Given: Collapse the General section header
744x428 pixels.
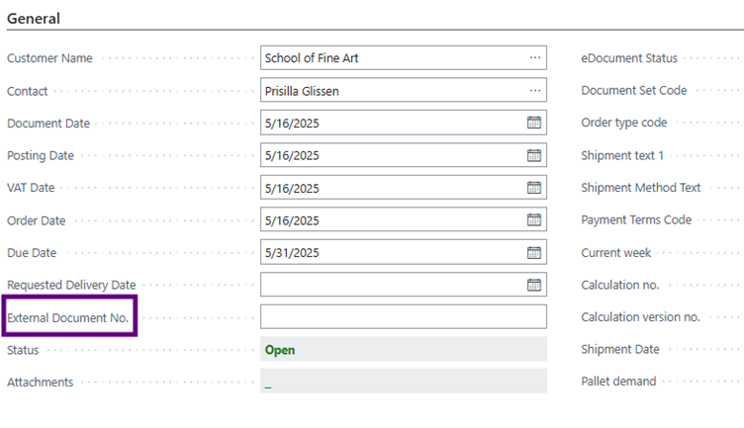Looking at the screenshot, I should [x=34, y=19].
